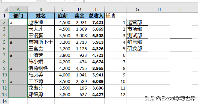Viewport: 198px width, 104px height.
Task: Select column F header
Action: (116, 9)
